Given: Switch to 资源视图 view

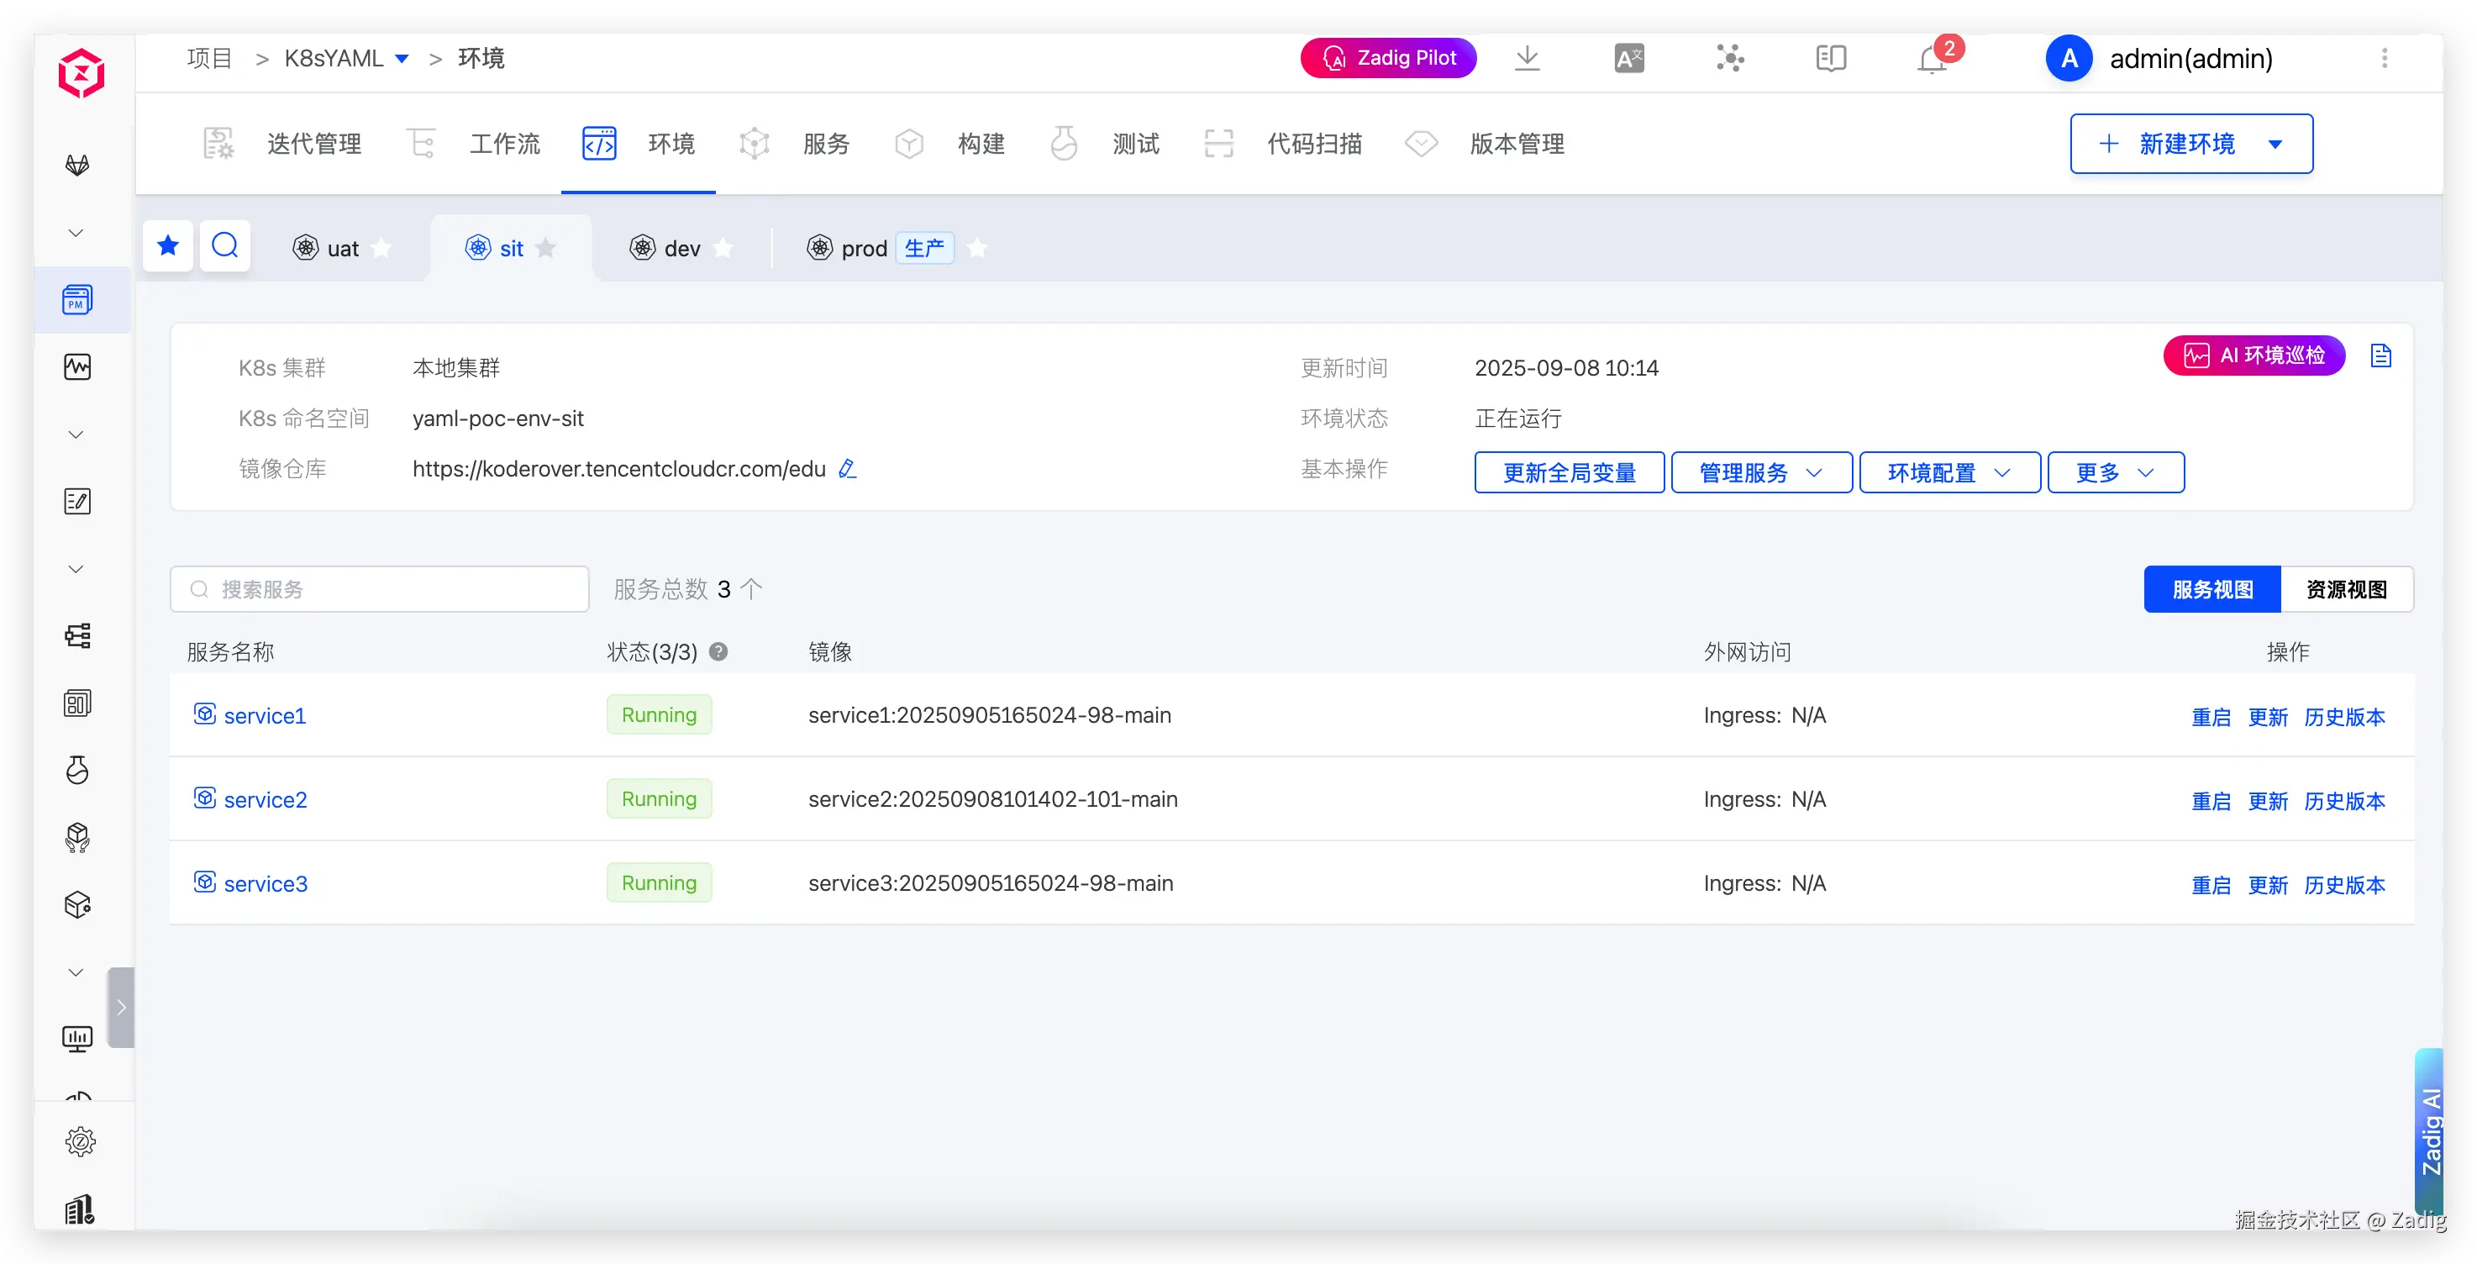Looking at the screenshot, I should point(2346,590).
